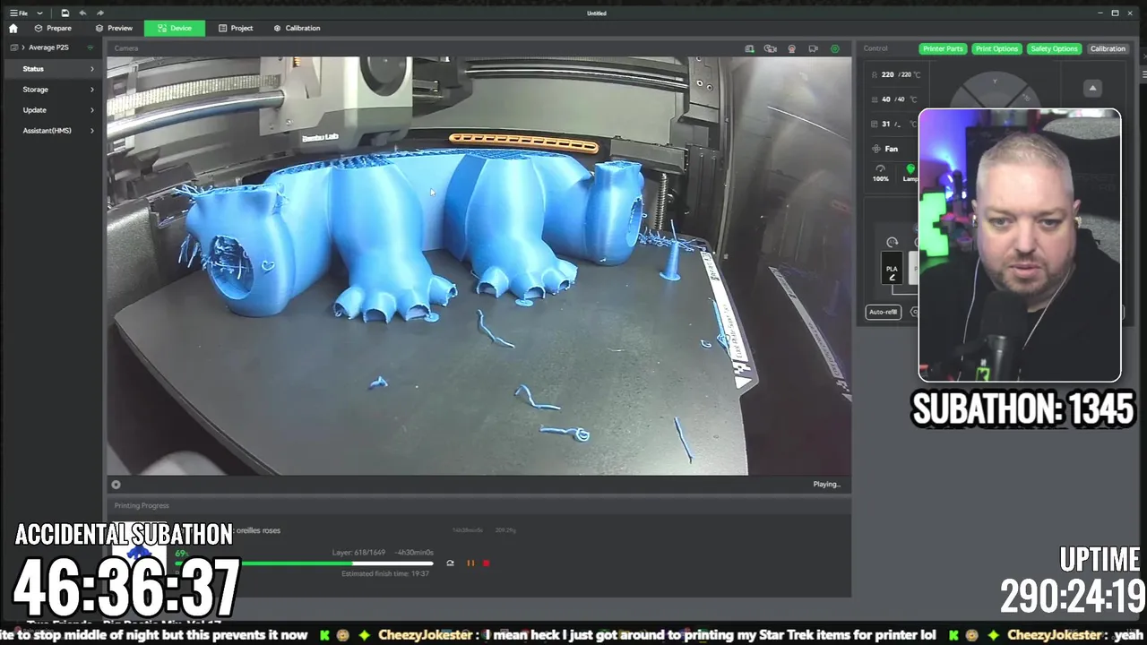This screenshot has height=645, width=1147.
Task: Switch to the Preview tab
Action: pyautogui.click(x=114, y=28)
